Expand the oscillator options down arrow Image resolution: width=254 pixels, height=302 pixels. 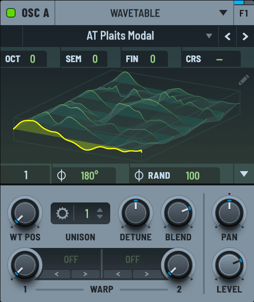tap(244, 174)
